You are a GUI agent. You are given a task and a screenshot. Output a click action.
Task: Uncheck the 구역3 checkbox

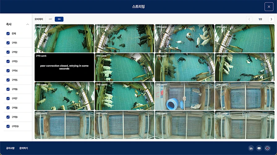(8, 61)
